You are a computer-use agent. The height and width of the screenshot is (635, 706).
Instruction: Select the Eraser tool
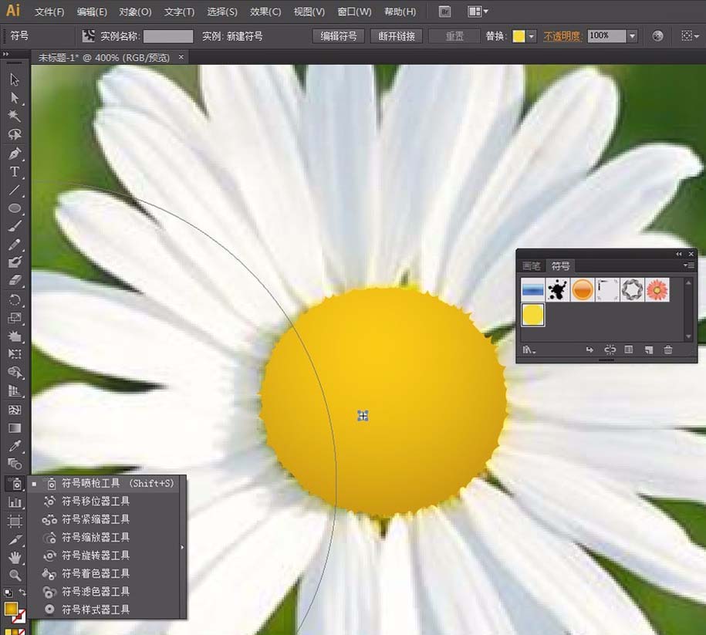(x=15, y=281)
